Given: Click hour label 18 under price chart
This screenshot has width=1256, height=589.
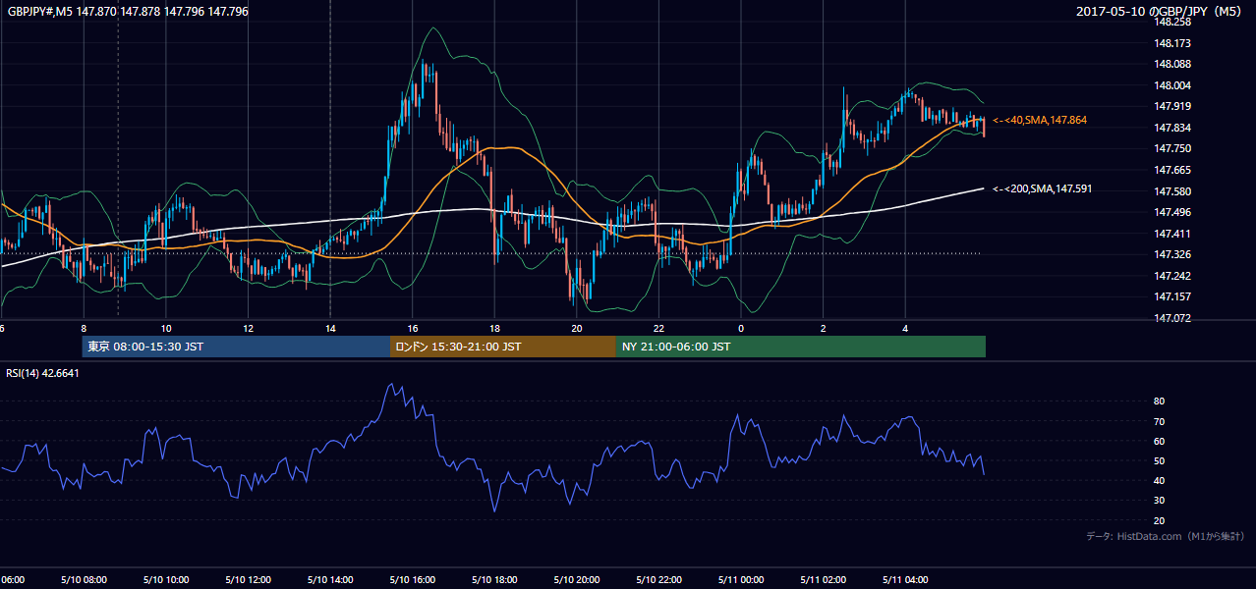Looking at the screenshot, I should pos(495,328).
